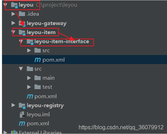167x134 pixels.
Task: Click the leyou.iml file icon
Action: pyautogui.click(x=22, y=115)
